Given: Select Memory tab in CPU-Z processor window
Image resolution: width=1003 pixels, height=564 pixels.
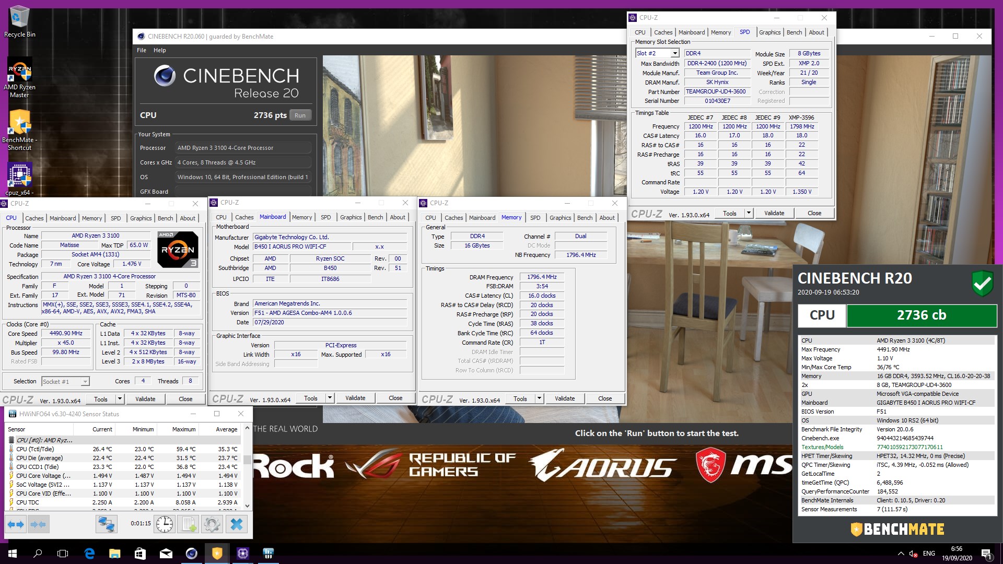Looking at the screenshot, I should [92, 218].
